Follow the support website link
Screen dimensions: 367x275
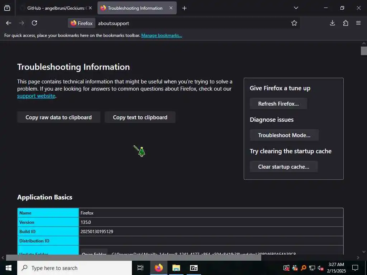point(36,96)
